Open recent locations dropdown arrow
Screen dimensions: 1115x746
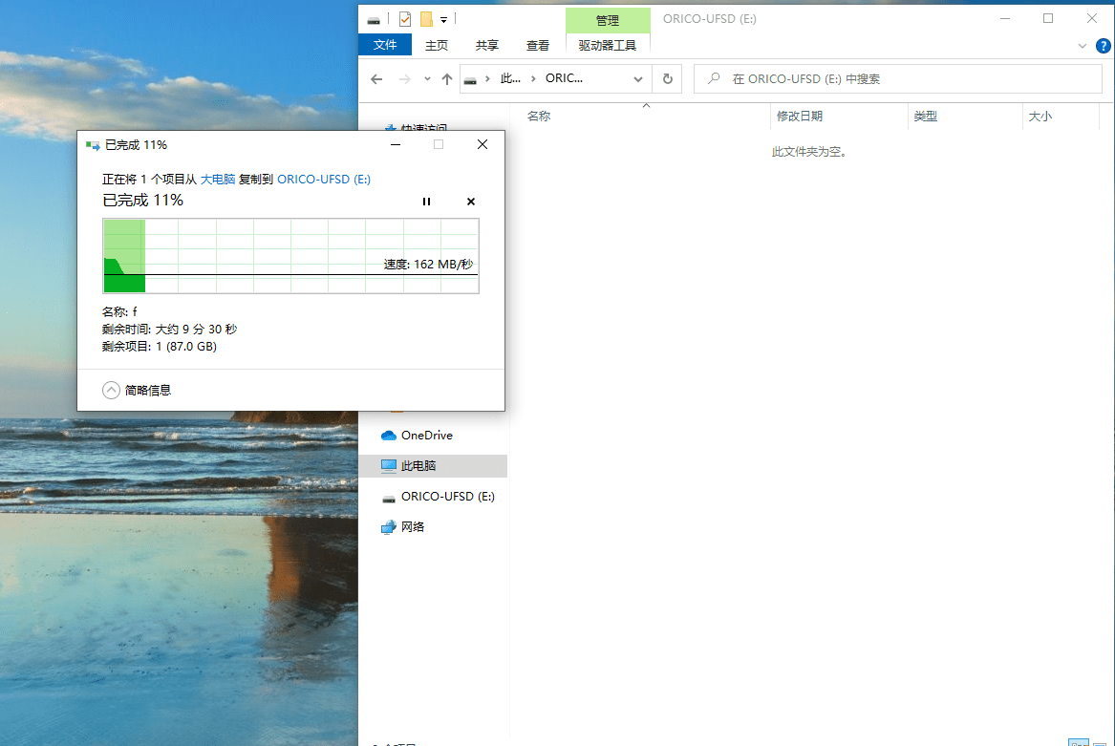(427, 79)
